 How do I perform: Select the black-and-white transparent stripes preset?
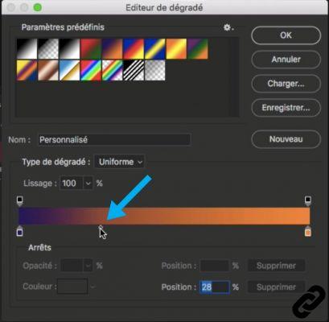coord(134,70)
